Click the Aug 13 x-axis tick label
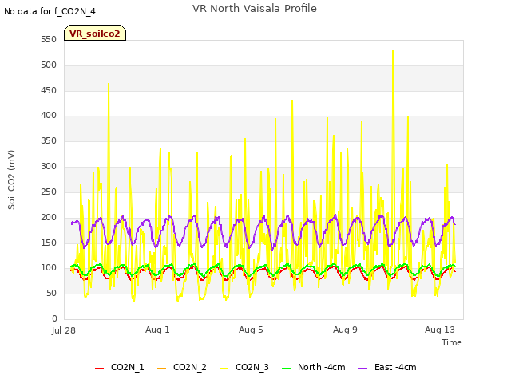The width and height of the screenshot is (511, 383). click(440, 330)
